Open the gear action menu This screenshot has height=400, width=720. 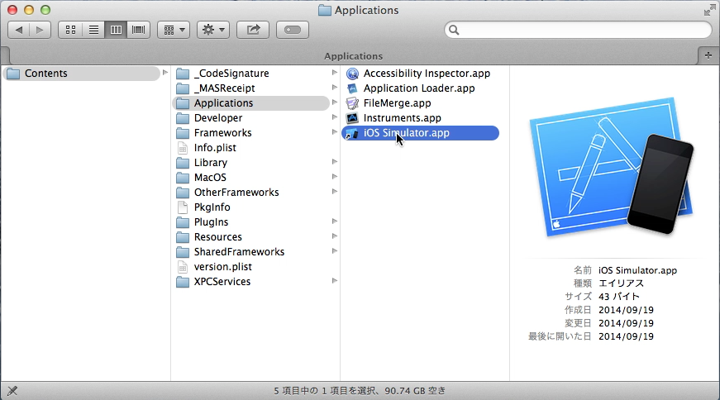(x=213, y=30)
